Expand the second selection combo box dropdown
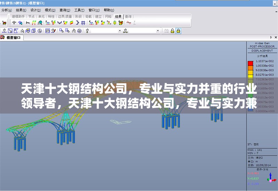The width and height of the screenshot is (278, 191). [x=158, y=31]
